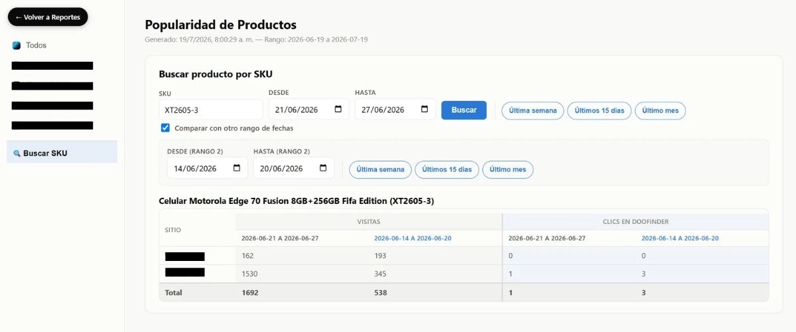Focus the SKU input with XT2605-3
The image size is (796, 332).
tap(211, 110)
